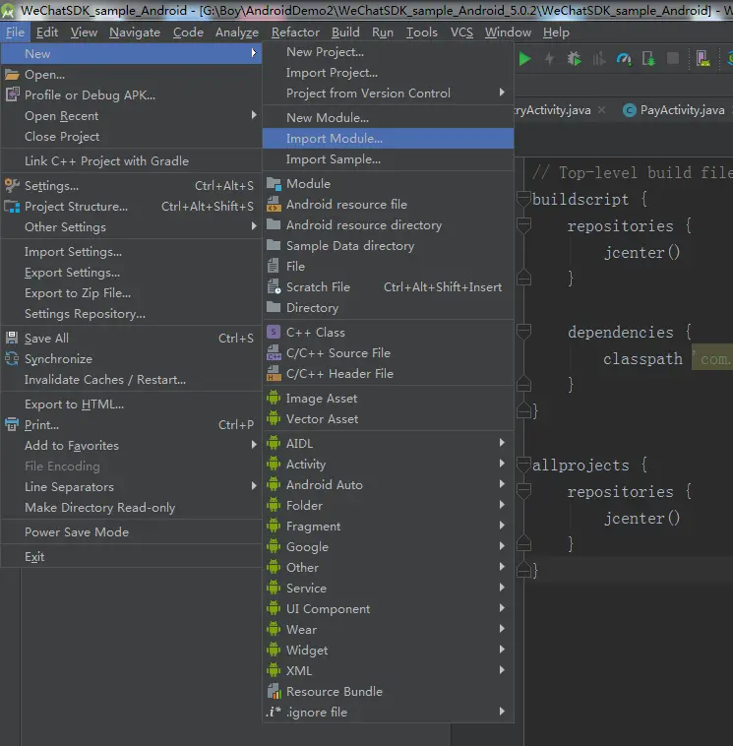This screenshot has height=746, width=733.
Task: Collapse the buildscript code fold marker
Action: [x=523, y=199]
